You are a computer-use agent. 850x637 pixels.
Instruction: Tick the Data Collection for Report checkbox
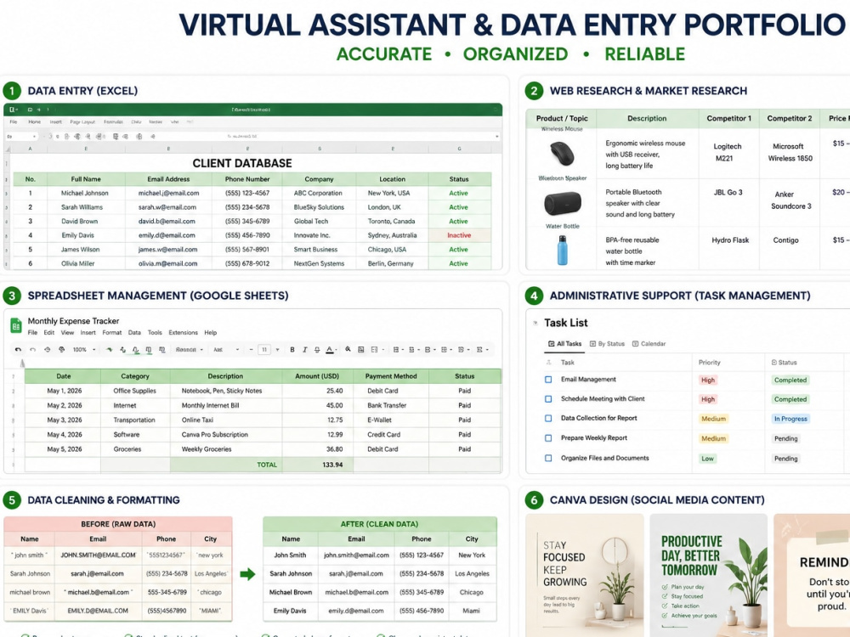[548, 418]
